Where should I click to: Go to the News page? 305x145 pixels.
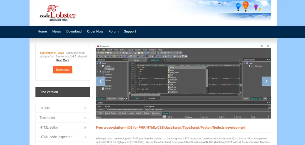pos(57,32)
